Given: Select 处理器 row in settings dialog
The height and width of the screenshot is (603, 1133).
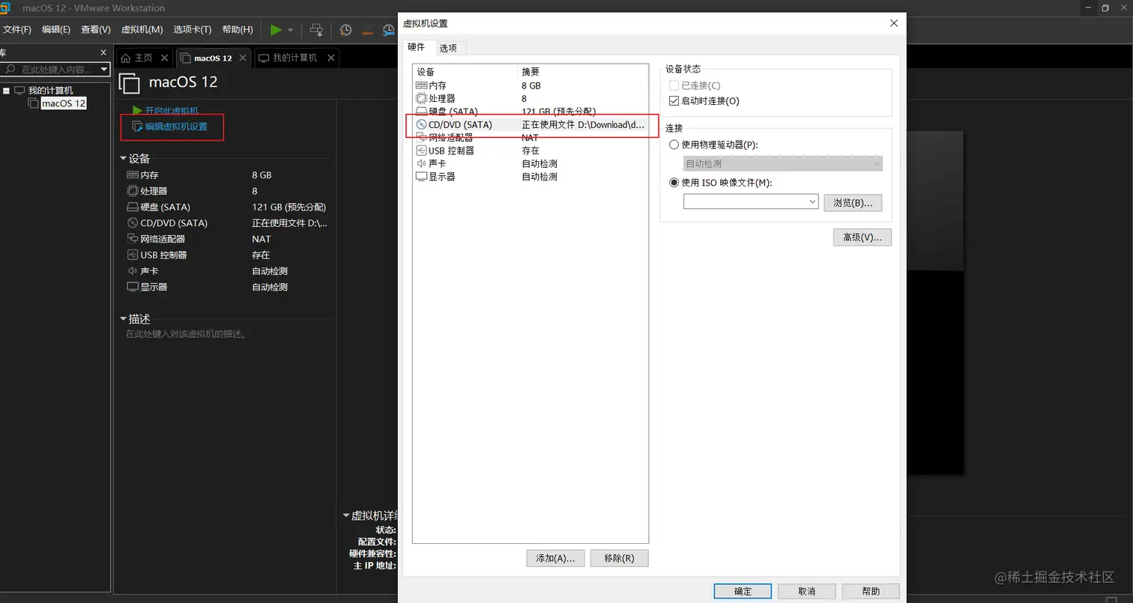Looking at the screenshot, I should 531,98.
